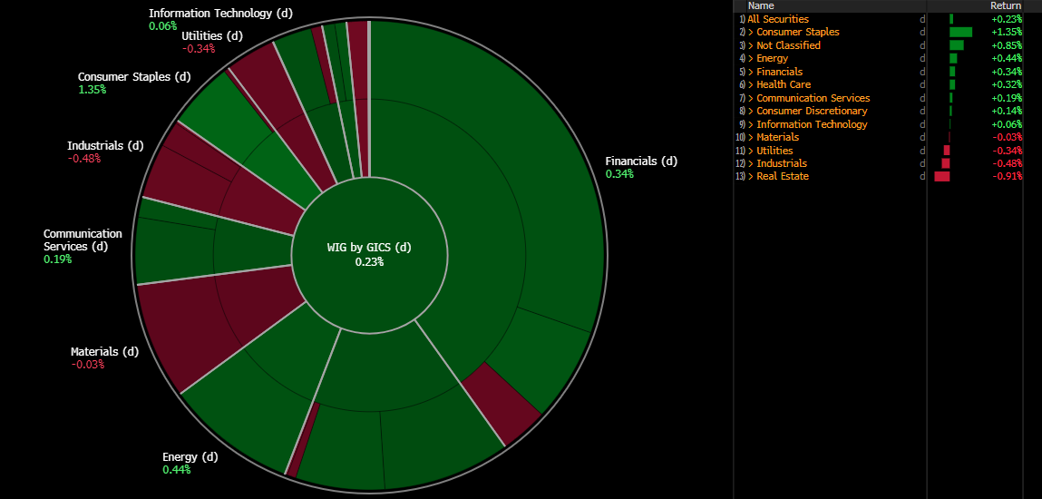Select the +0.14% return value
This screenshot has height=499, width=1042.
[x=1007, y=111]
